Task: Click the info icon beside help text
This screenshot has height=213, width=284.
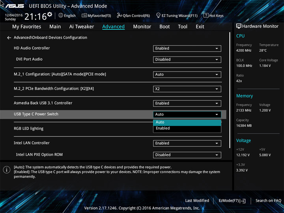Action: pos(7,170)
